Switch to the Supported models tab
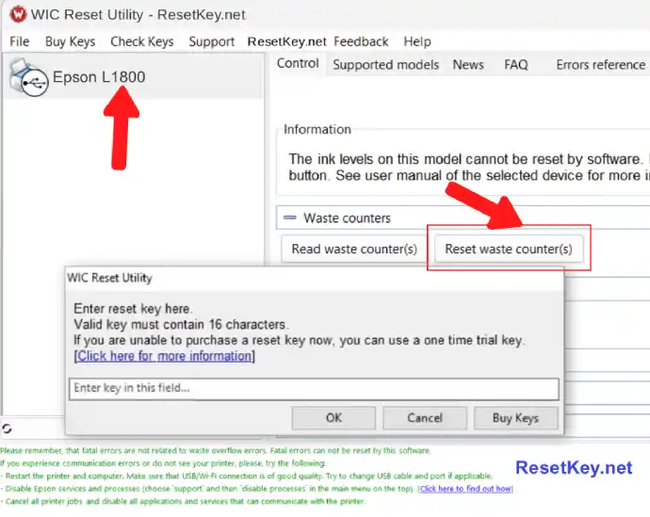The image size is (650, 517). coord(385,65)
